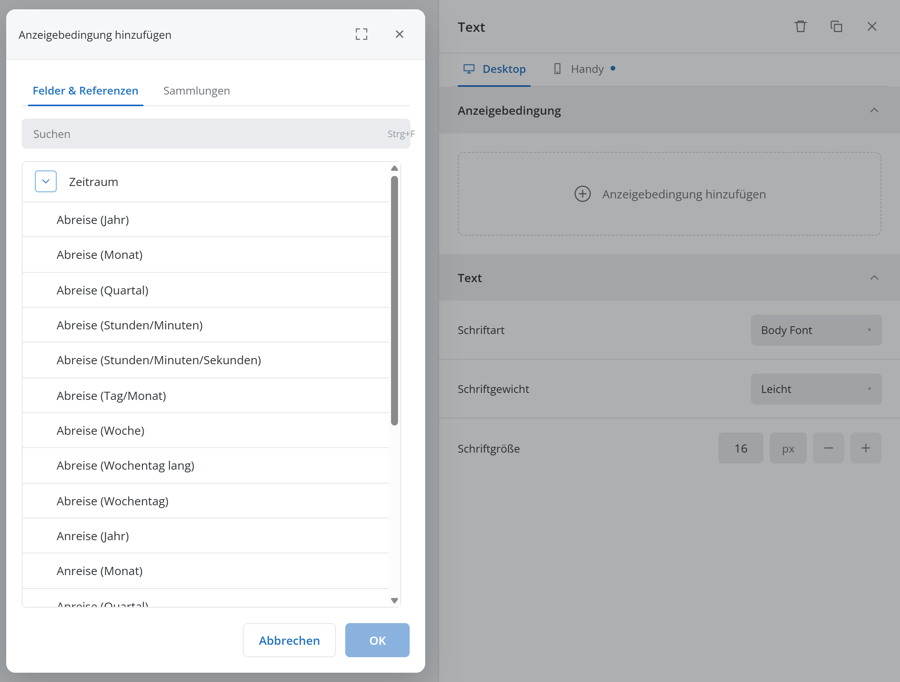Open the Schriftart Body Font dropdown

(x=816, y=330)
